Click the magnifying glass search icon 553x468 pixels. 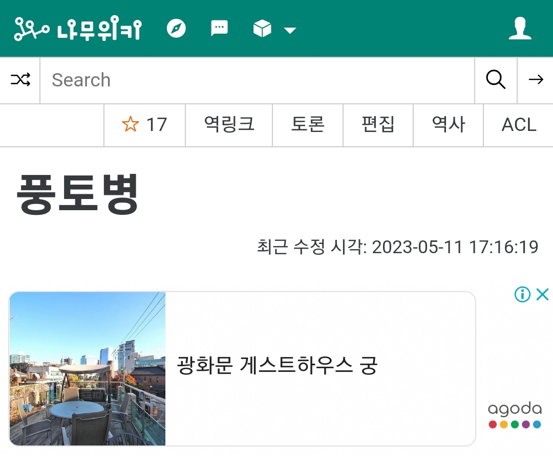click(496, 80)
